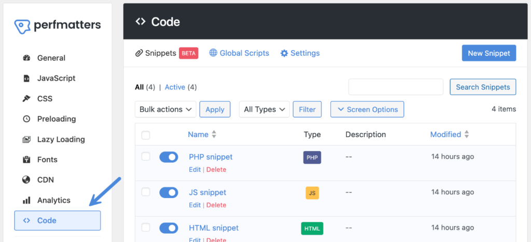Click the CDN globe icon in sidebar
The height and width of the screenshot is (242, 531).
point(26,180)
